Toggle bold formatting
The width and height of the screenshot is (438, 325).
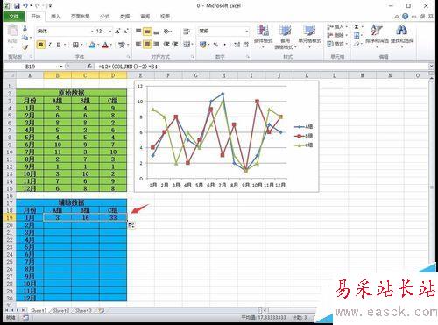point(40,45)
